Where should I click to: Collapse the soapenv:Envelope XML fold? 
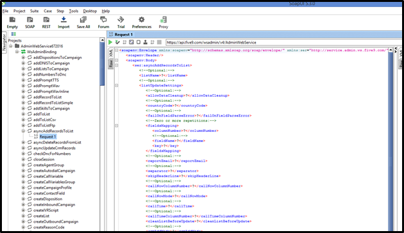click(x=117, y=50)
